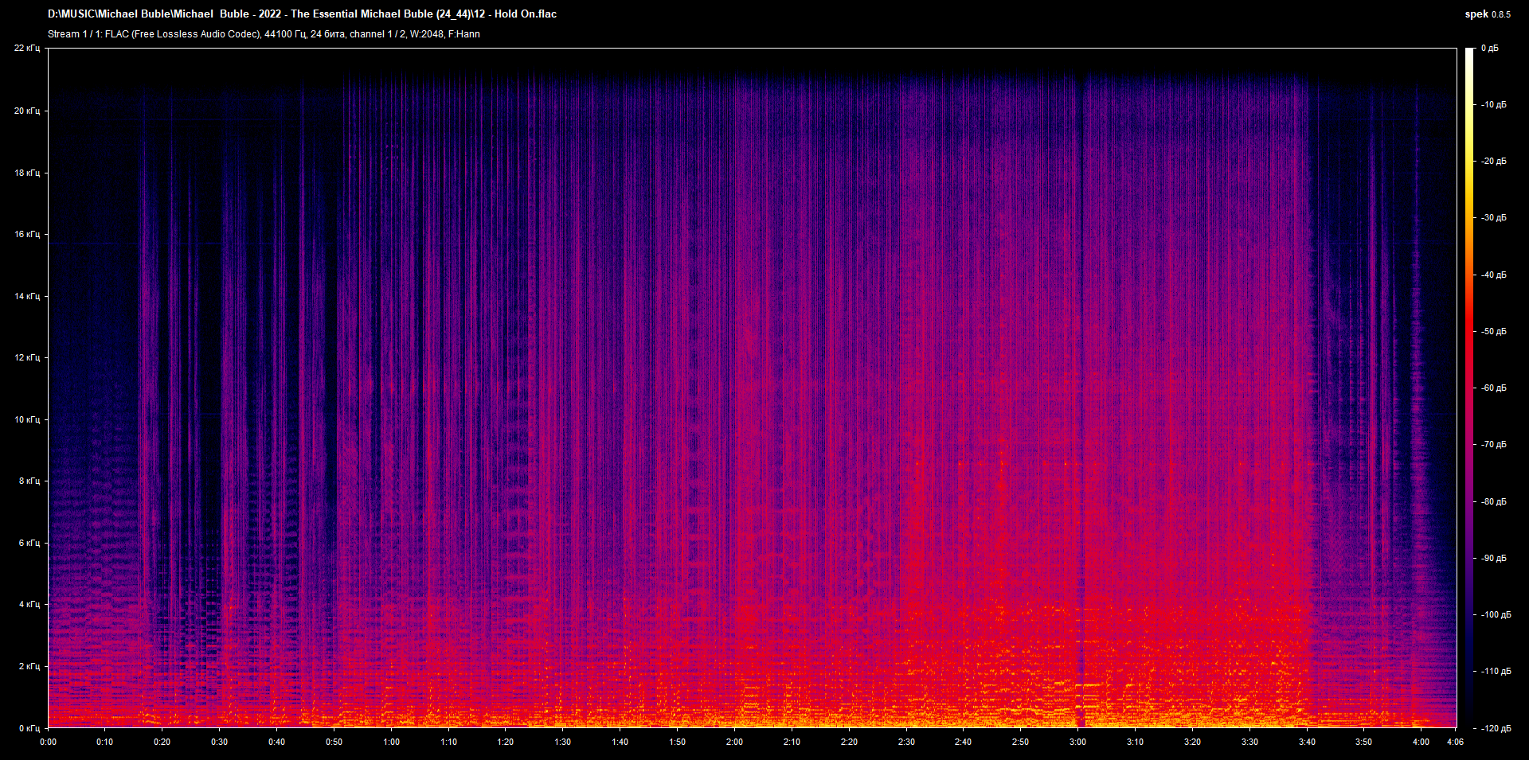Click the 0 дБ legend label

[x=1489, y=49]
